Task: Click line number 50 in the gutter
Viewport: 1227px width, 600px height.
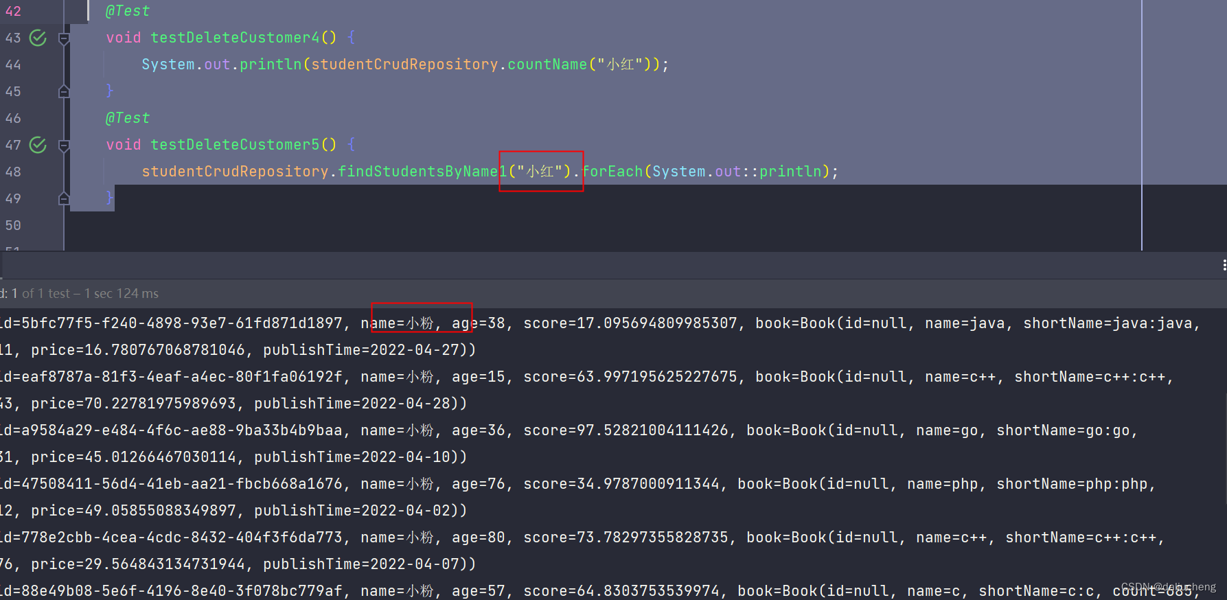Action: [x=13, y=225]
